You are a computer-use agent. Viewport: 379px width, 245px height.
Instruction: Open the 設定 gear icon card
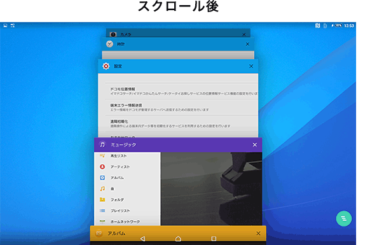pos(106,66)
